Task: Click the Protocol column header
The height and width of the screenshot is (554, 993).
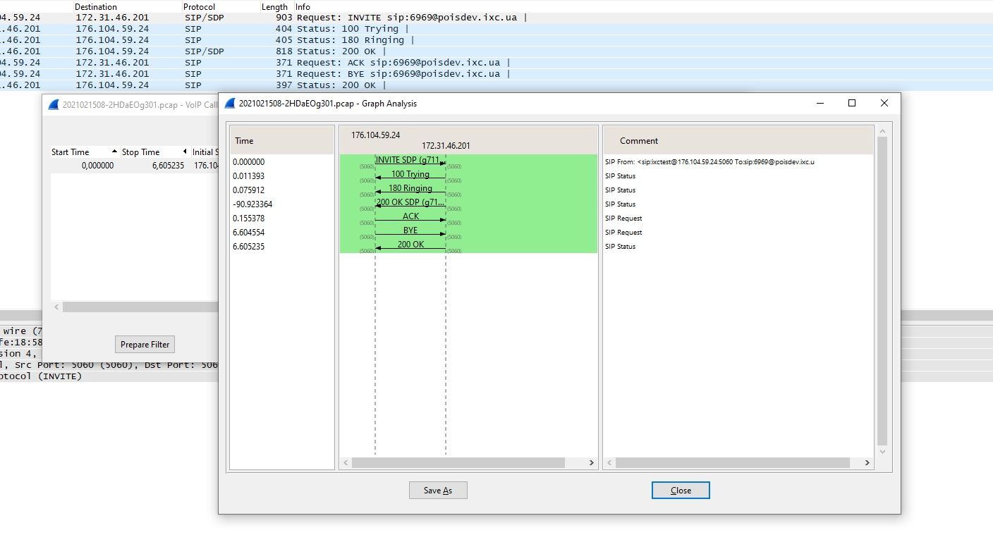Action: pyautogui.click(x=199, y=6)
